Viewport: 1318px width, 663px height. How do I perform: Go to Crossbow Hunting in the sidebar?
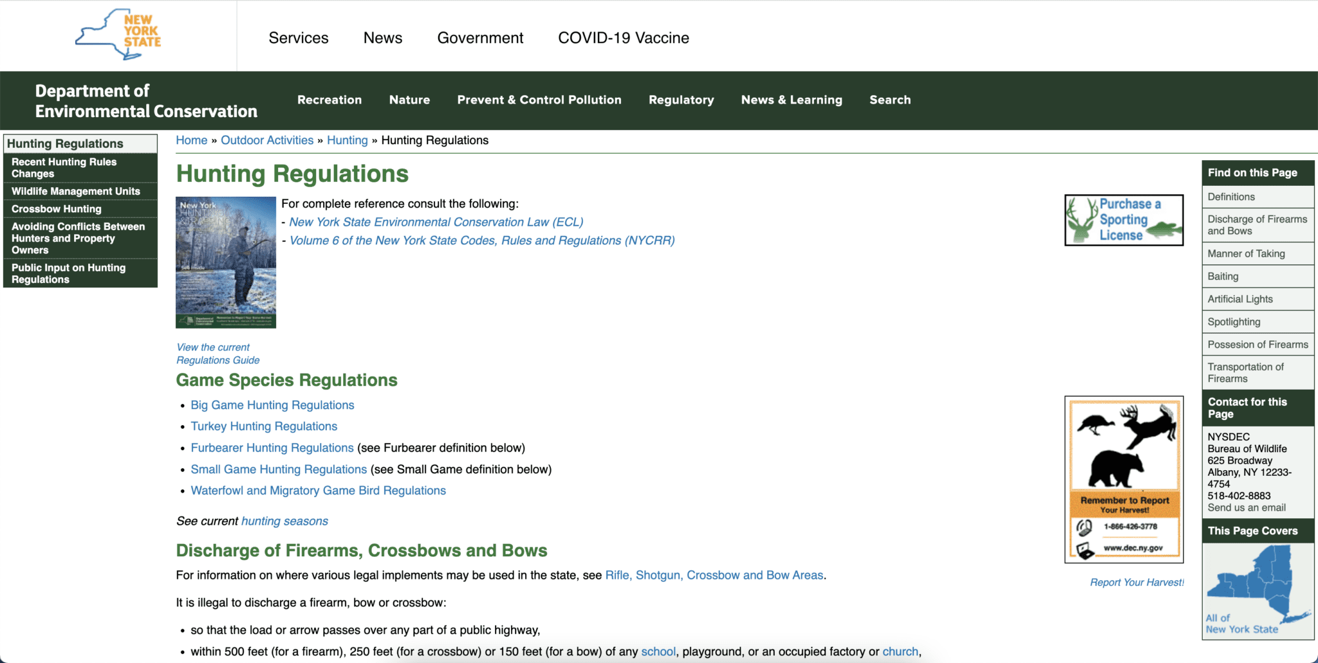point(57,209)
